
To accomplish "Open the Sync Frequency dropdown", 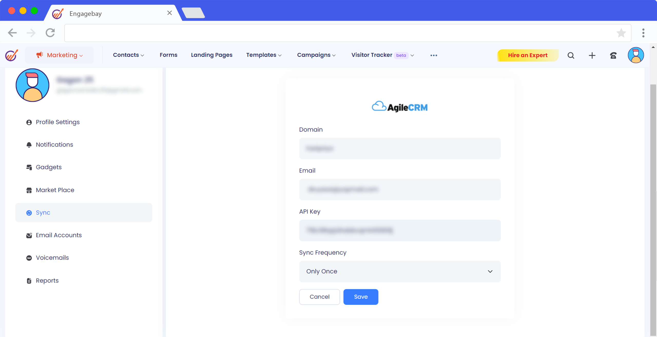I will point(400,271).
